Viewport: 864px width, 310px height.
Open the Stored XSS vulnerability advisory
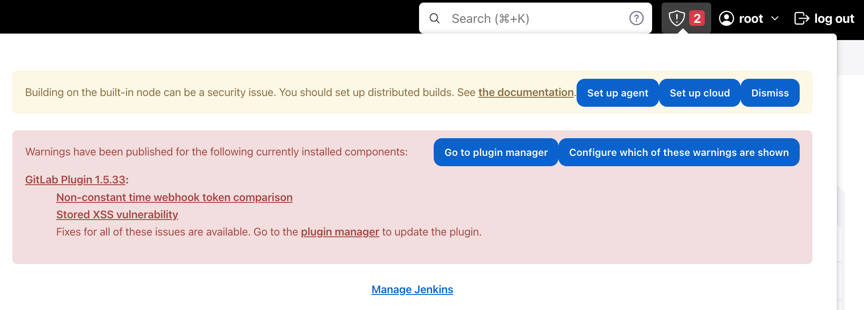[117, 214]
